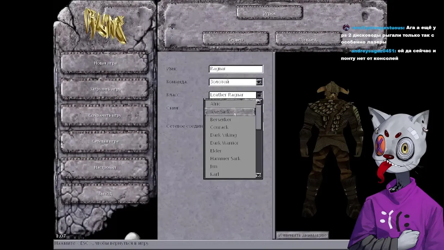Open the Сетевая игра menu
The width and height of the screenshot is (444, 250).
pyautogui.click(x=105, y=141)
